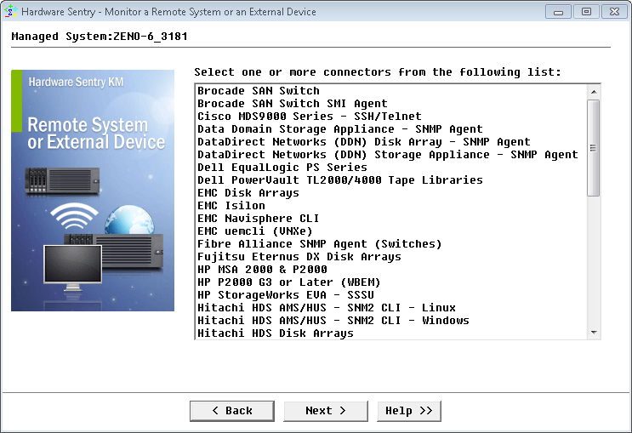632x433 pixels.
Task: Pick EMC Isilon from the list
Action: click(231, 206)
